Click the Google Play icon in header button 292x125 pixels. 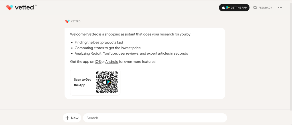(x=228, y=8)
